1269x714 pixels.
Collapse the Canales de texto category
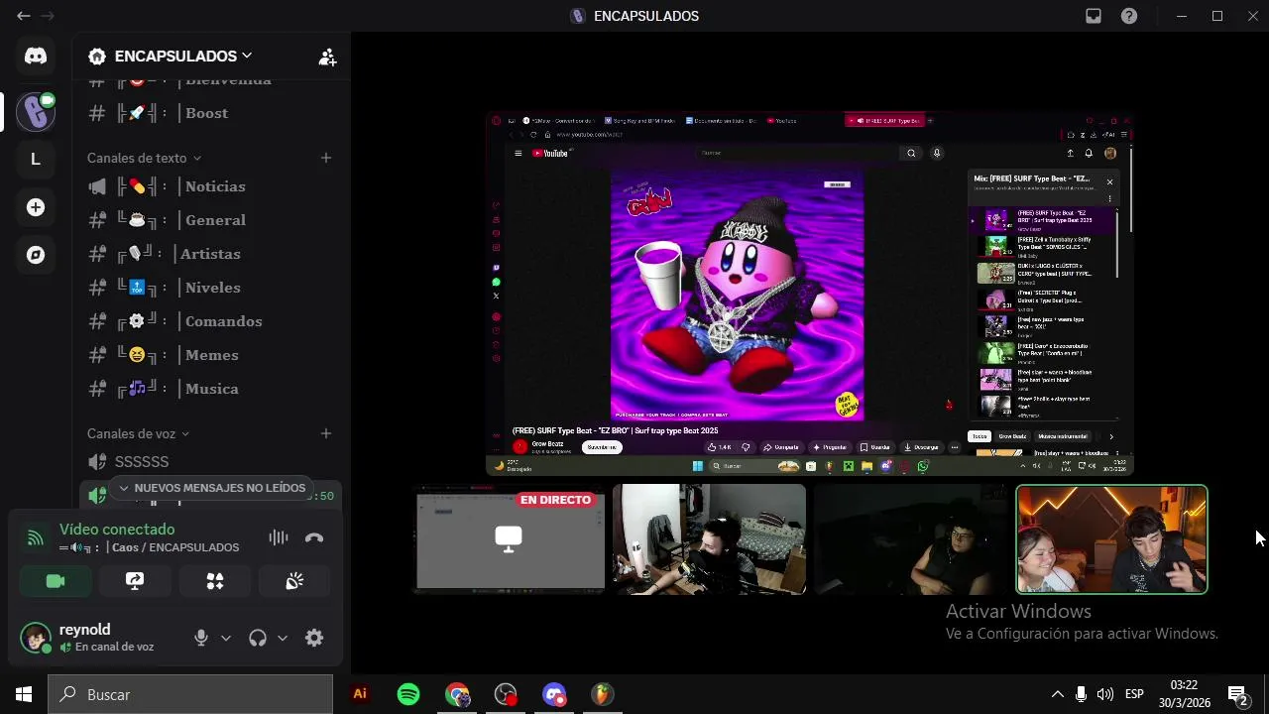[144, 158]
